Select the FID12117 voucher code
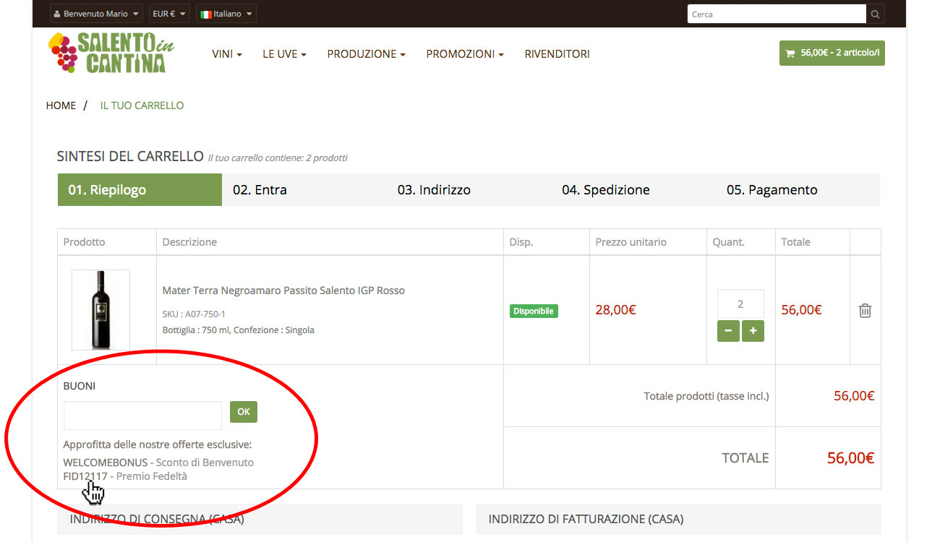 click(x=85, y=476)
